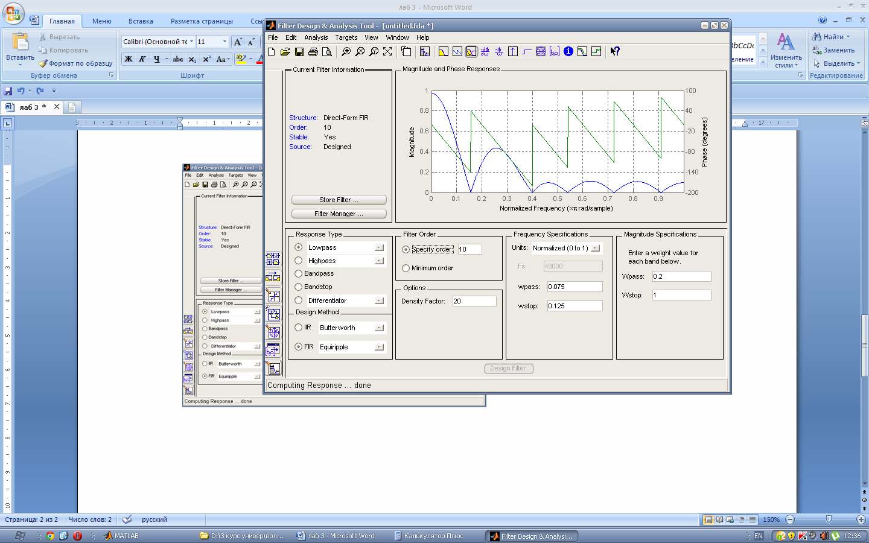Show Phase Delay plot

click(499, 52)
